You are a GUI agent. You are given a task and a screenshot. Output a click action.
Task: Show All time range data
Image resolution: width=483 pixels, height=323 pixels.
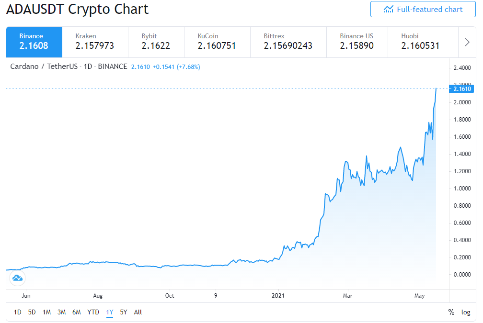point(138,312)
